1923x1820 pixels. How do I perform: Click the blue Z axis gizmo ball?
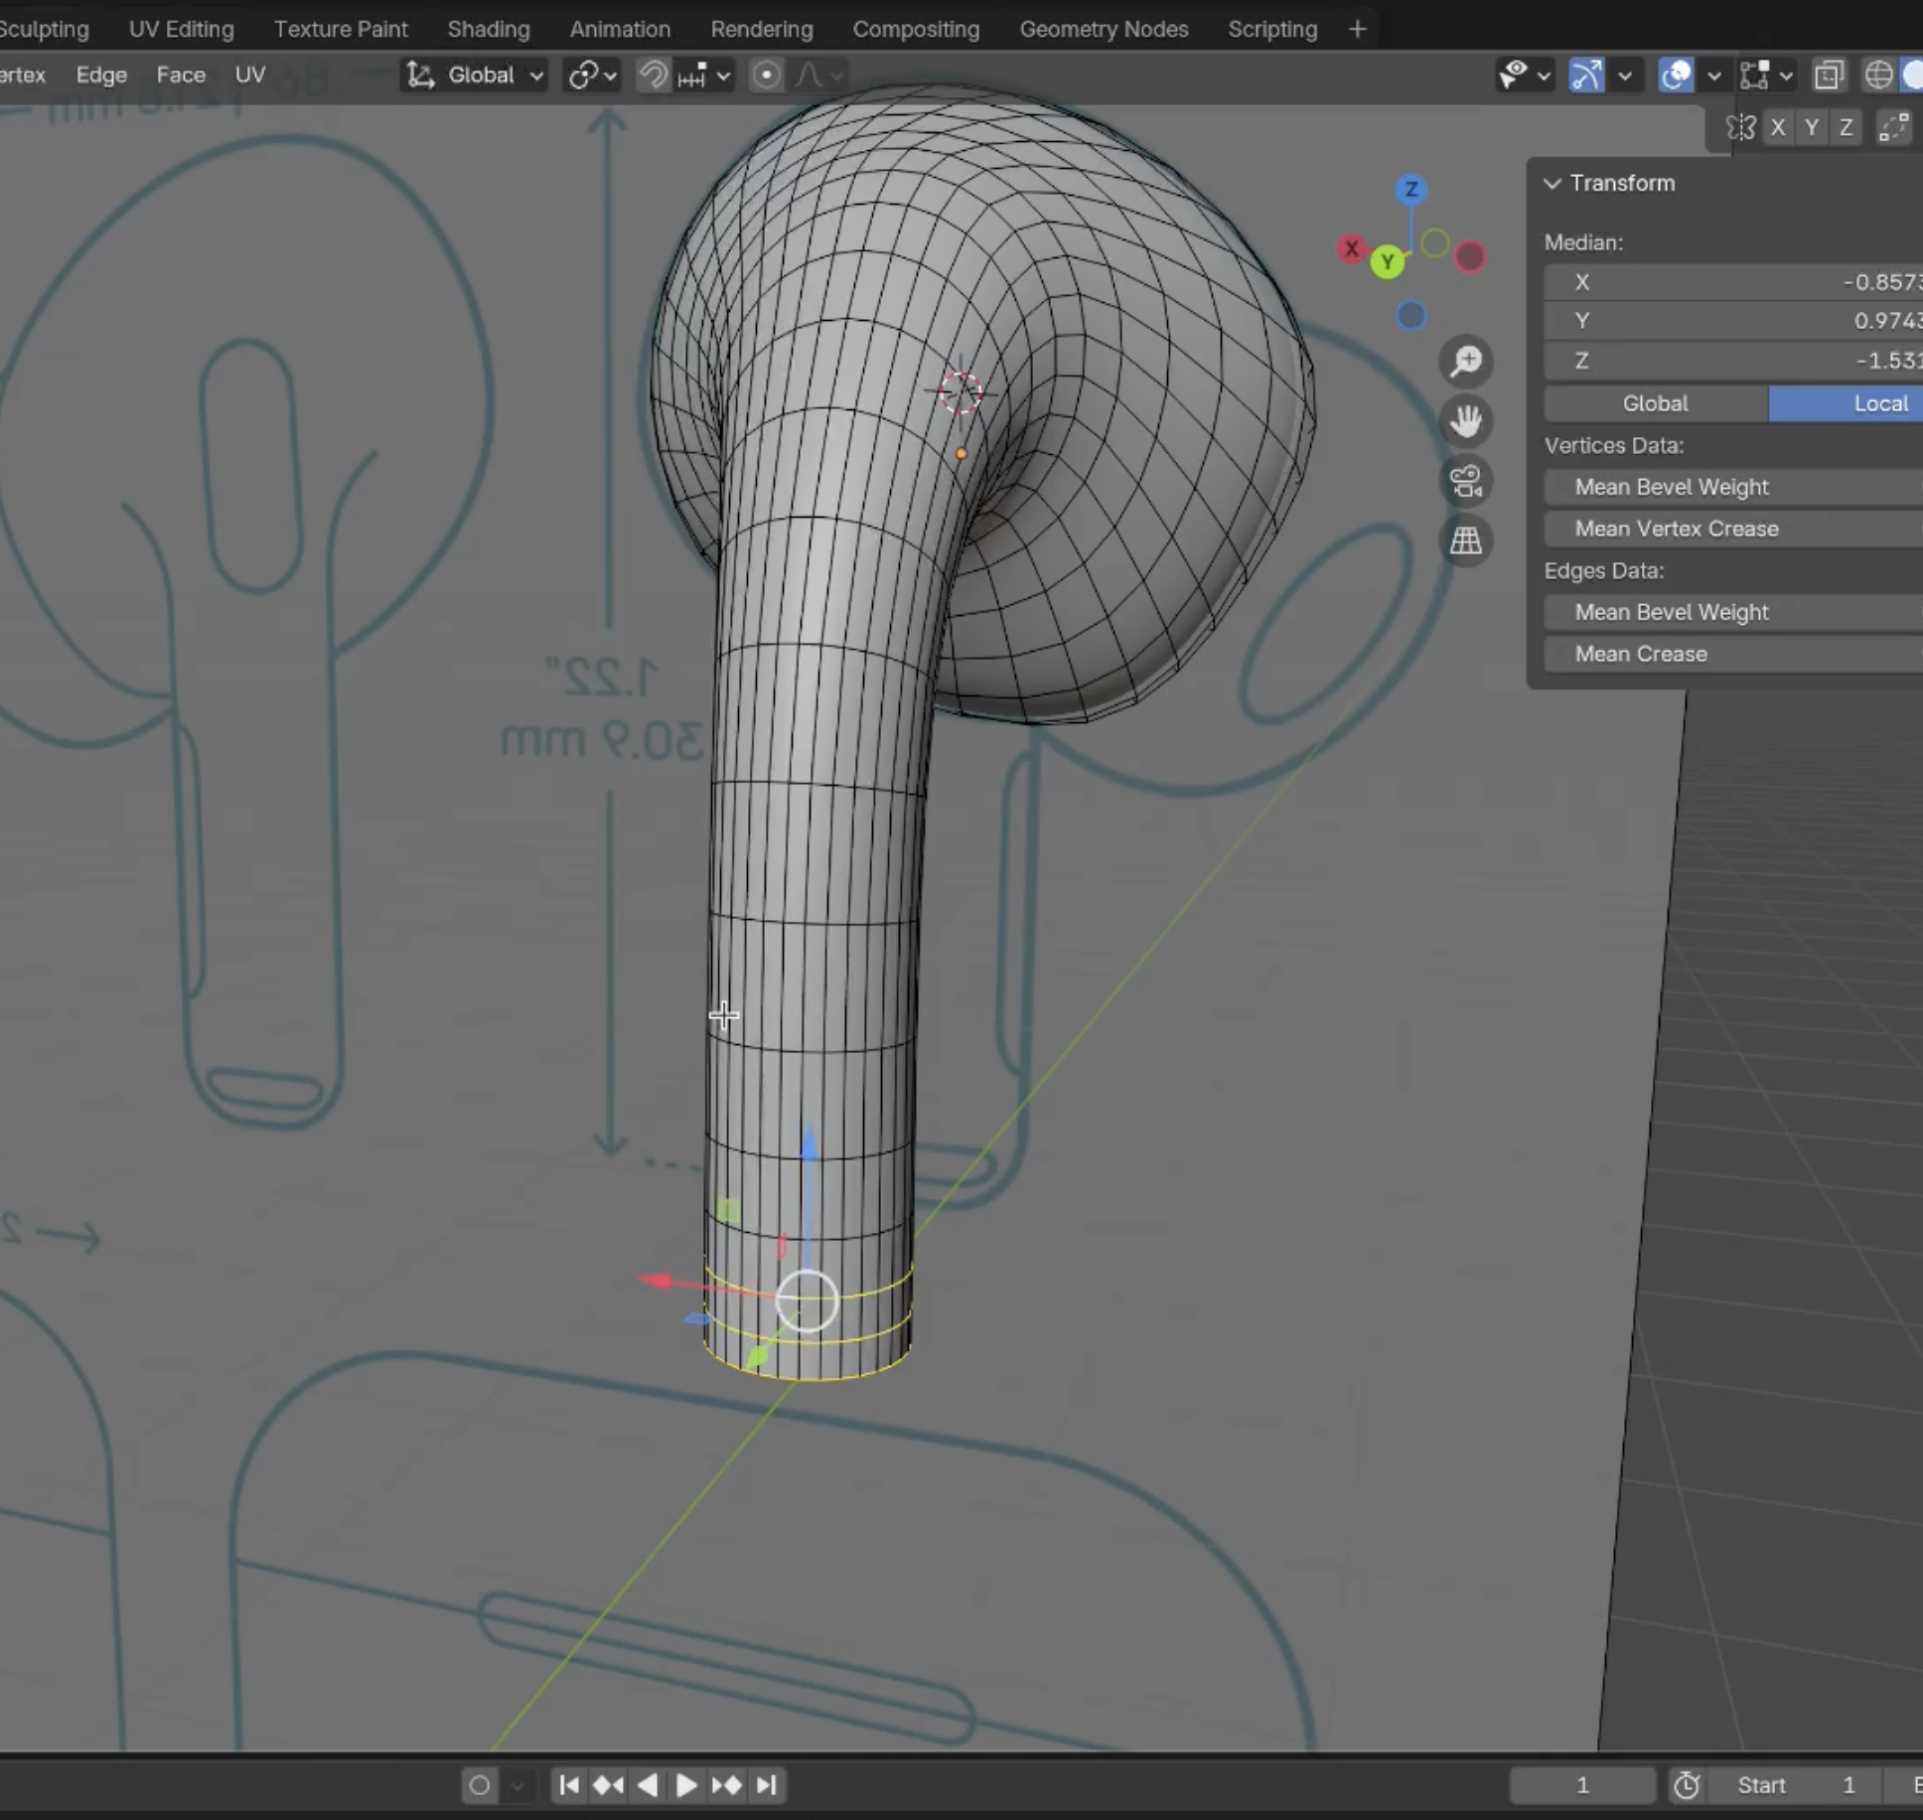(x=1410, y=189)
